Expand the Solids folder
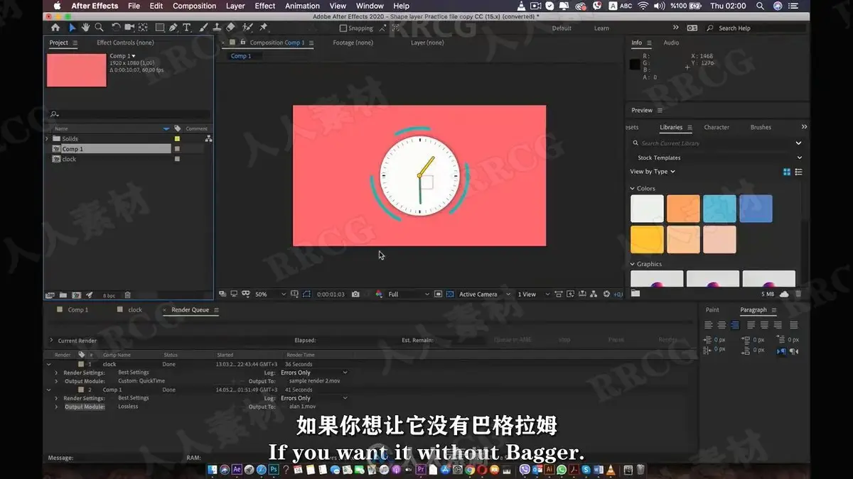Viewport: 853px width, 479px height. click(x=48, y=139)
